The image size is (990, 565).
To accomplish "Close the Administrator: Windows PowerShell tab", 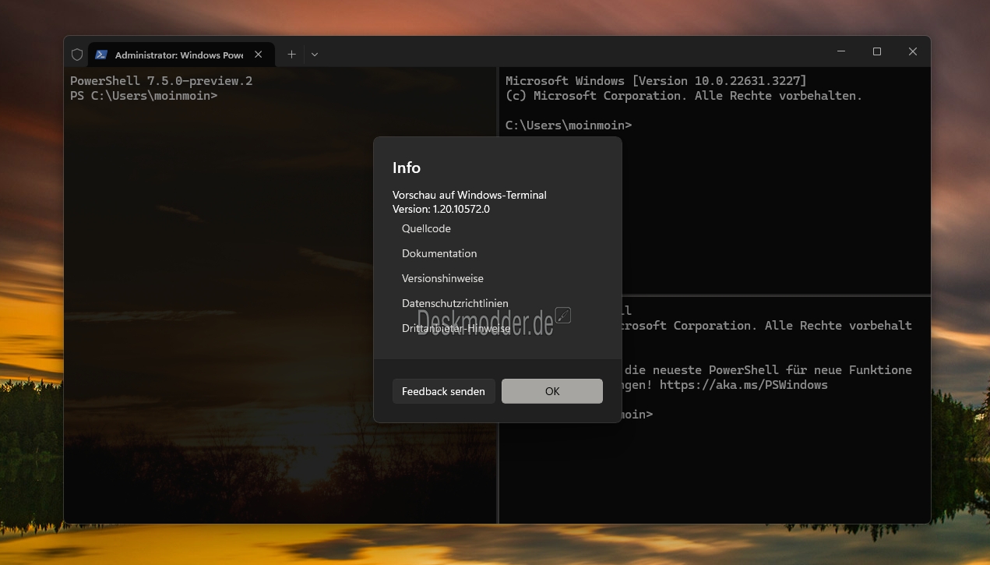I will pyautogui.click(x=259, y=55).
